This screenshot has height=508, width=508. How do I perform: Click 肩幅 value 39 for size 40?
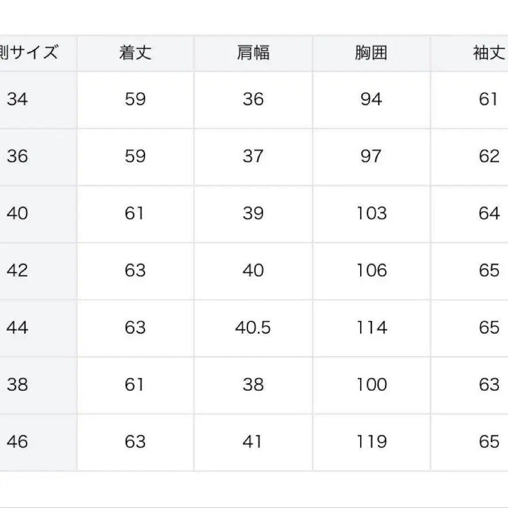coord(253,214)
